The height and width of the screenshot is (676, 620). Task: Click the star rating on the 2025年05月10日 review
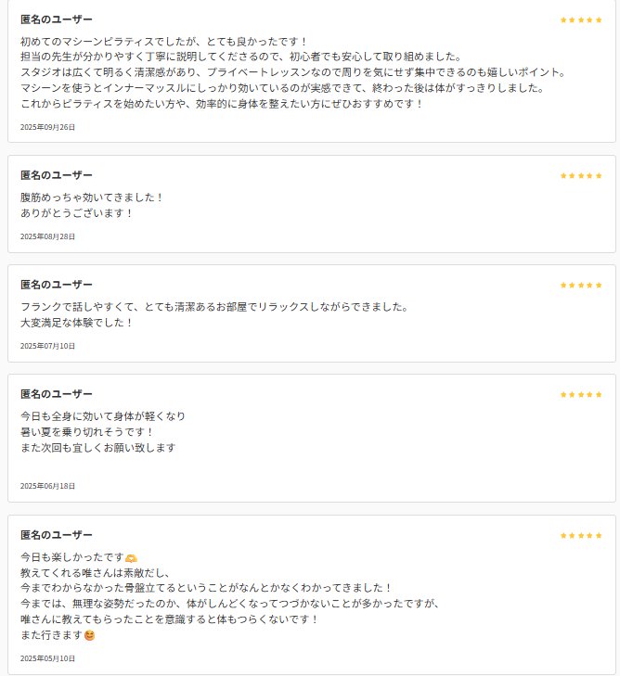tap(581, 535)
